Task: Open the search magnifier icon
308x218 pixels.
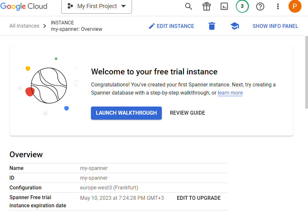Action: click(x=188, y=6)
